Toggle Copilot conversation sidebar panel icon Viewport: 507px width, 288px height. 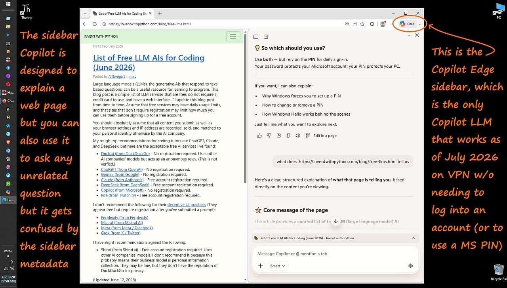(256, 36)
